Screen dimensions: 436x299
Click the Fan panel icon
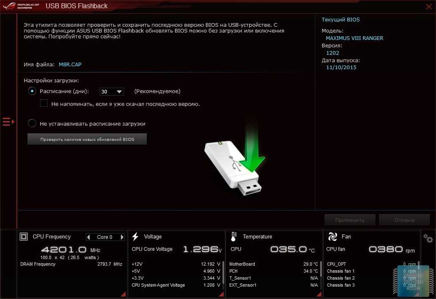[332, 237]
